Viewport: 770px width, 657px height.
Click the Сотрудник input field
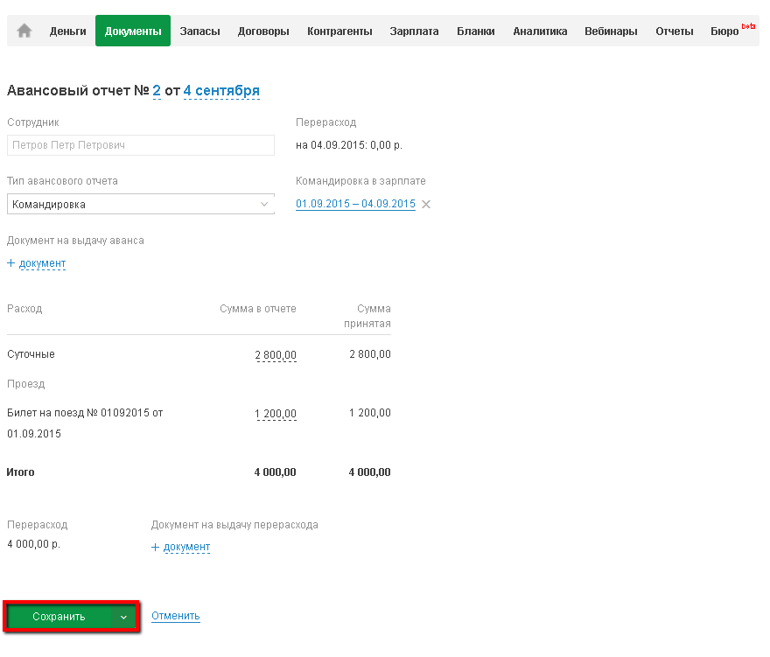pyautogui.click(x=141, y=145)
